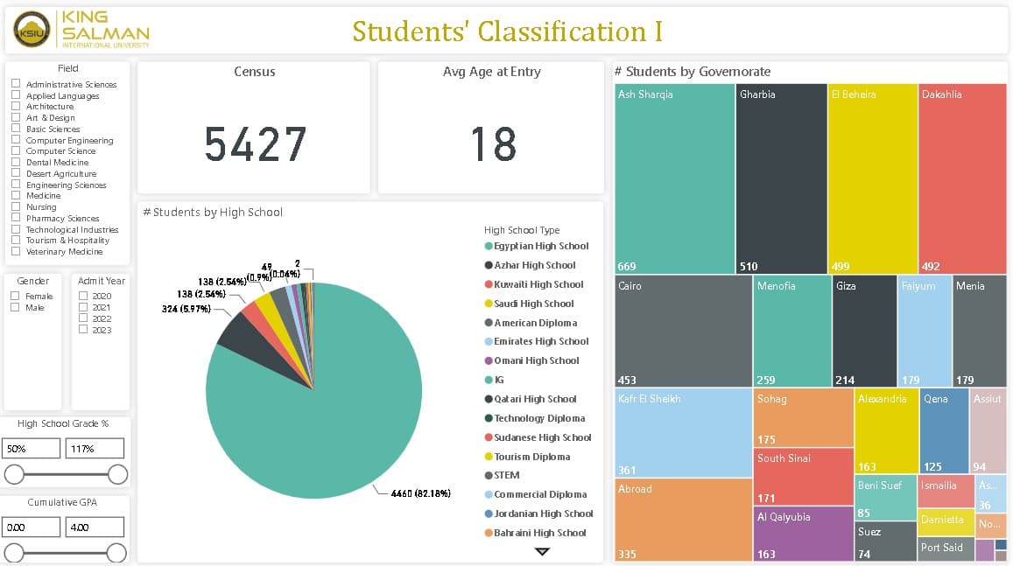Tick the Computer Engineering checkbox
Image resolution: width=1013 pixels, height=566 pixels.
click(x=16, y=139)
